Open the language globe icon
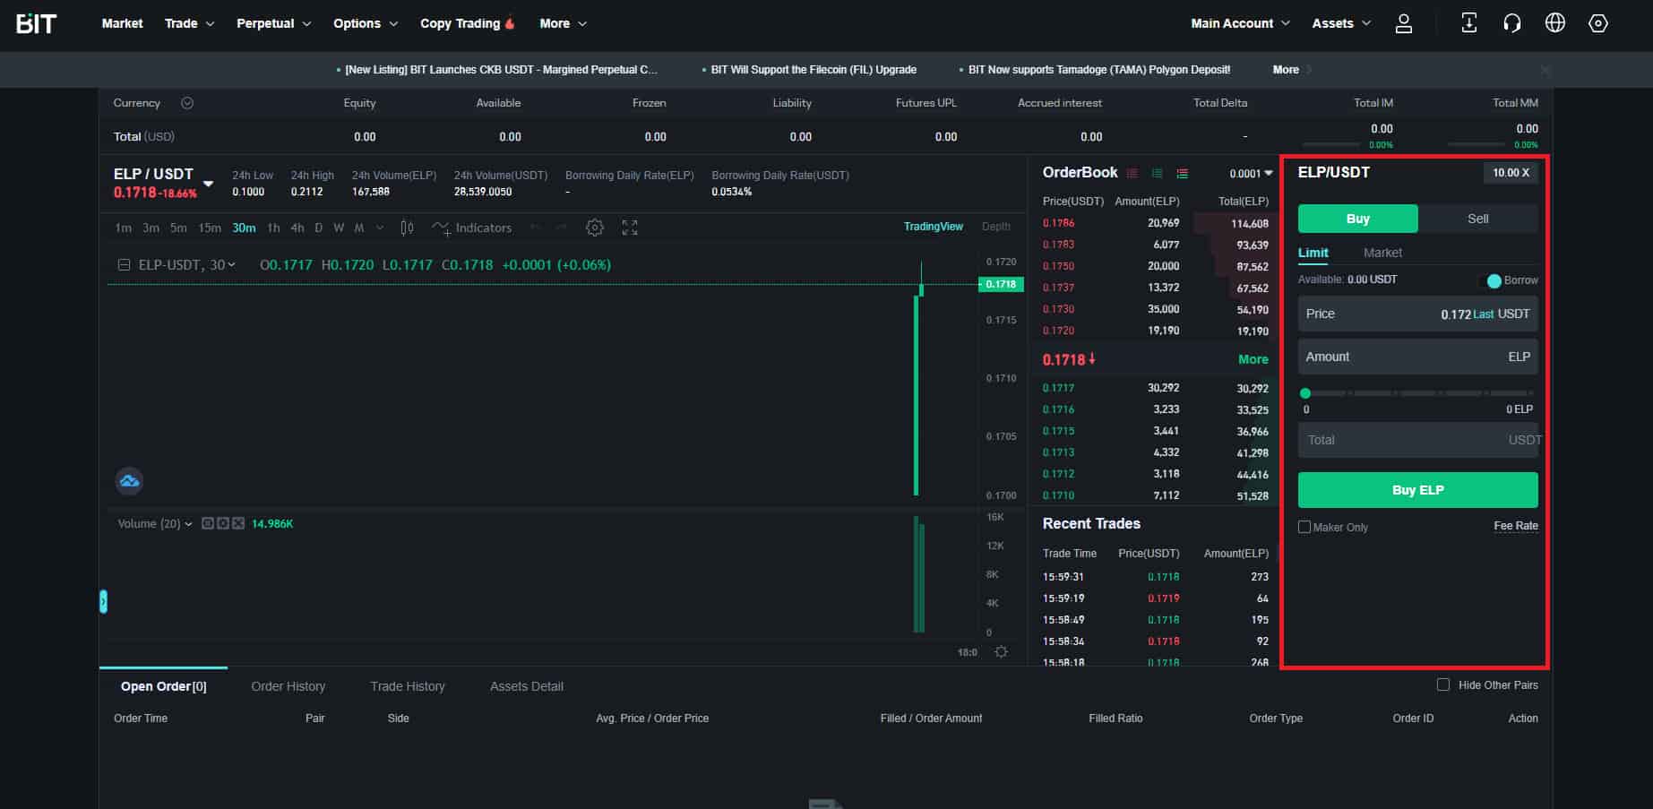The width and height of the screenshot is (1653, 809). (1554, 23)
